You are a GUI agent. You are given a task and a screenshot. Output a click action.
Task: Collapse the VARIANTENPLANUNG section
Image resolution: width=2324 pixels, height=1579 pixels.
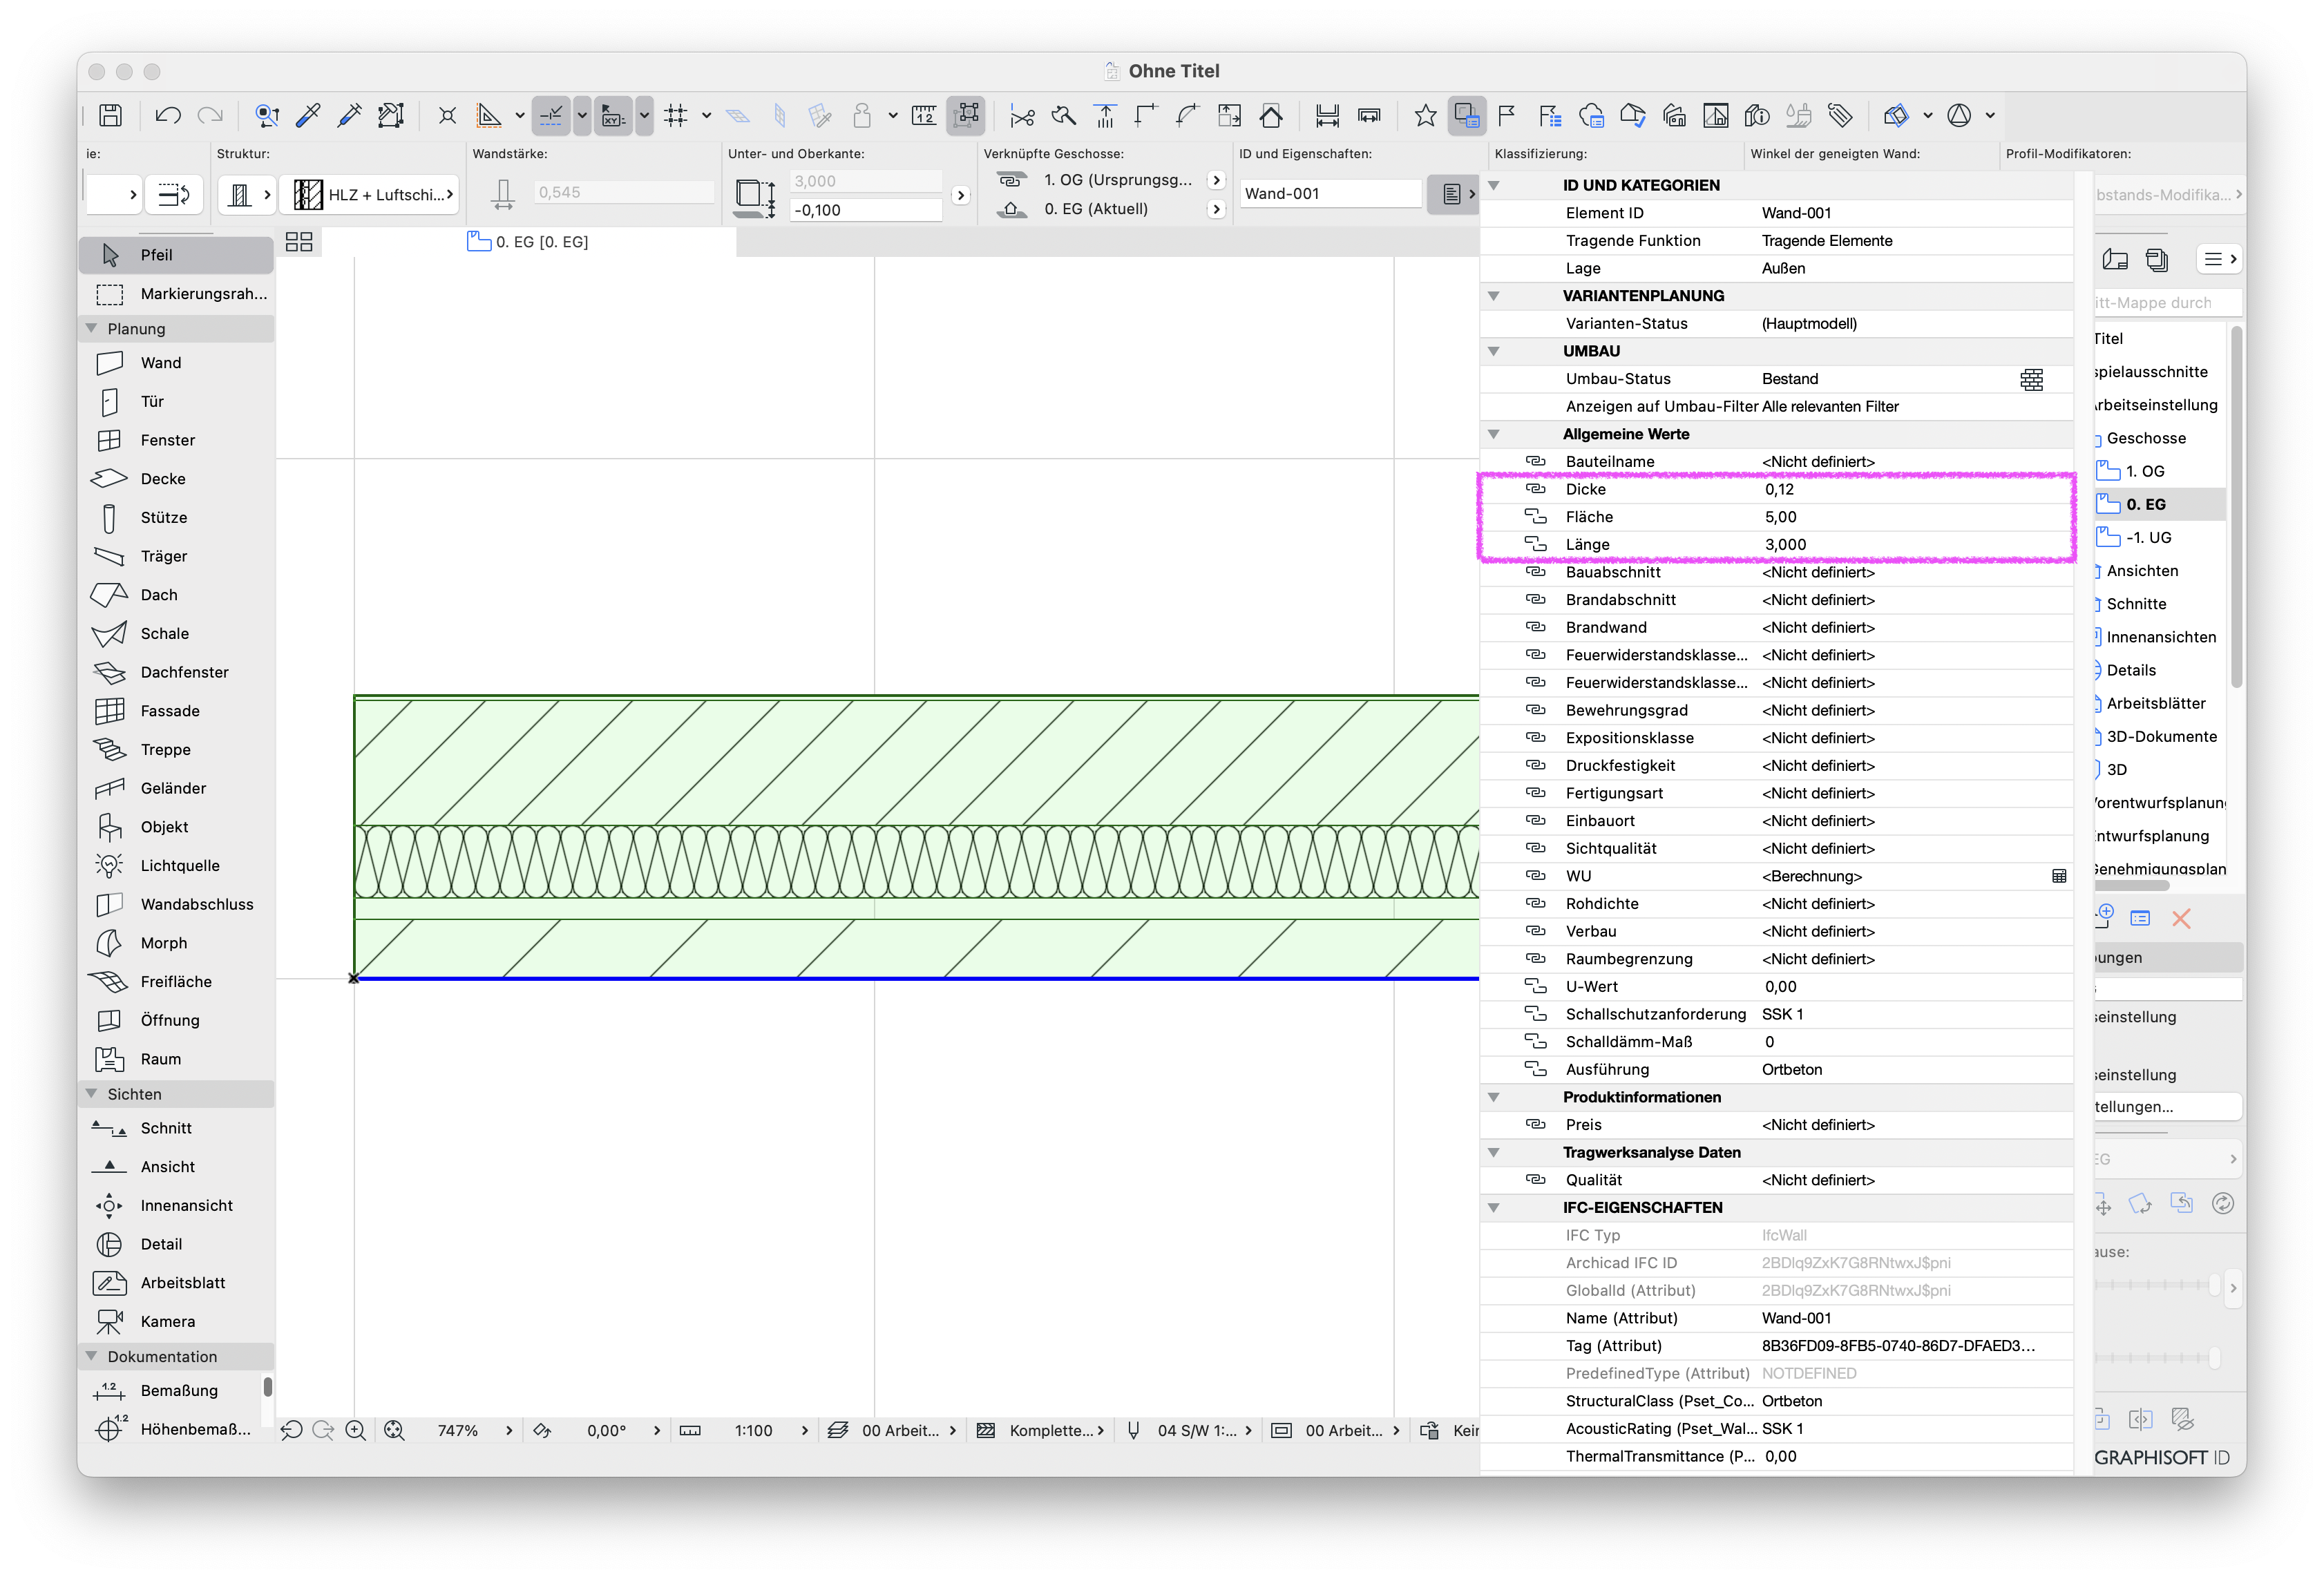(x=1494, y=296)
